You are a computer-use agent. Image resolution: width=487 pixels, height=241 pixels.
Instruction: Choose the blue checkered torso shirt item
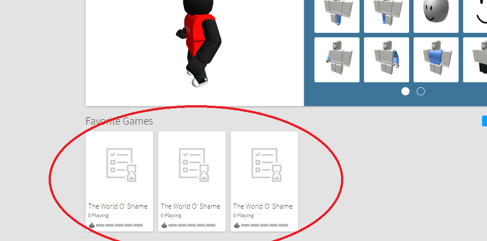(x=436, y=60)
